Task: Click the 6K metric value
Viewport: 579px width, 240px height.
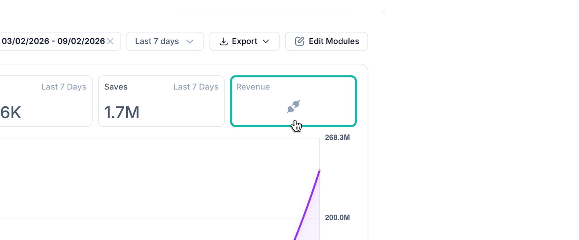Action: (11, 112)
